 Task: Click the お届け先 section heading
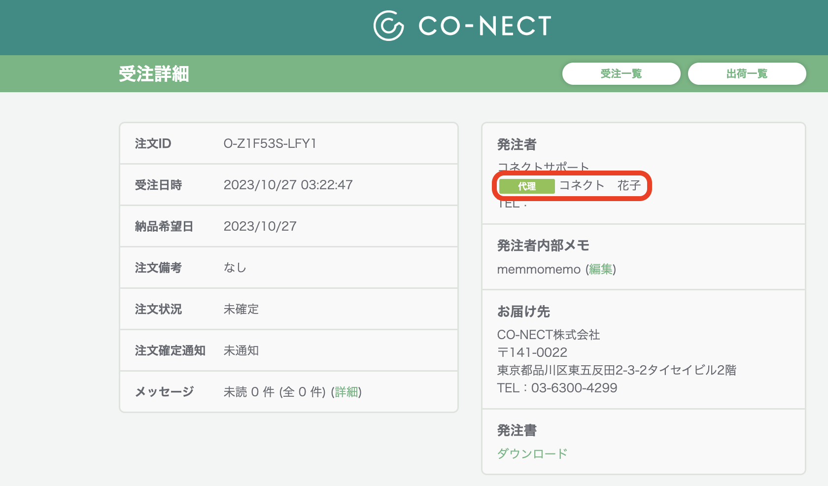tap(523, 312)
